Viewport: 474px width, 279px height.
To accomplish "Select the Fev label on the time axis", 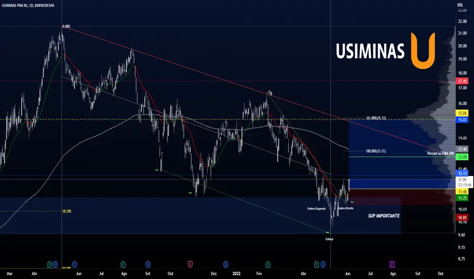I will tap(259, 273).
